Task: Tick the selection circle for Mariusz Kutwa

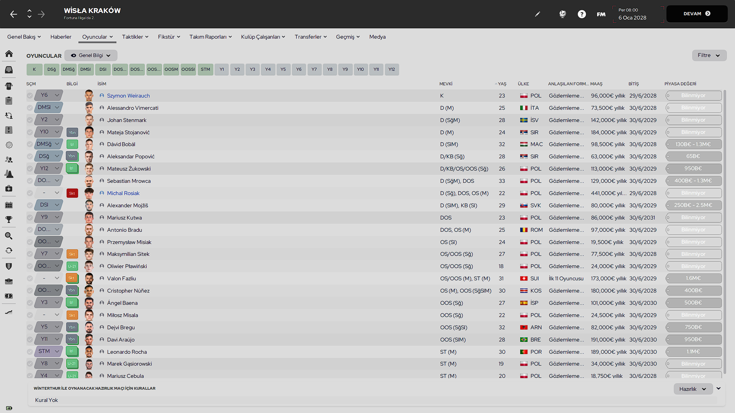Action: [x=30, y=218]
